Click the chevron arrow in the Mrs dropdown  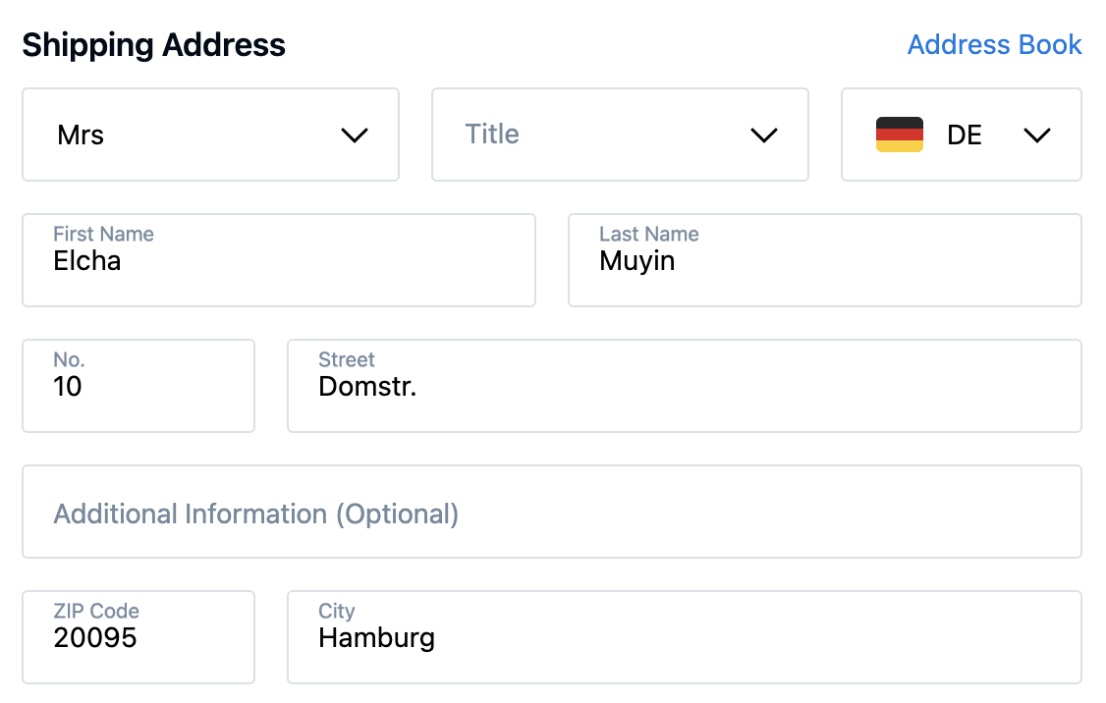[354, 135]
